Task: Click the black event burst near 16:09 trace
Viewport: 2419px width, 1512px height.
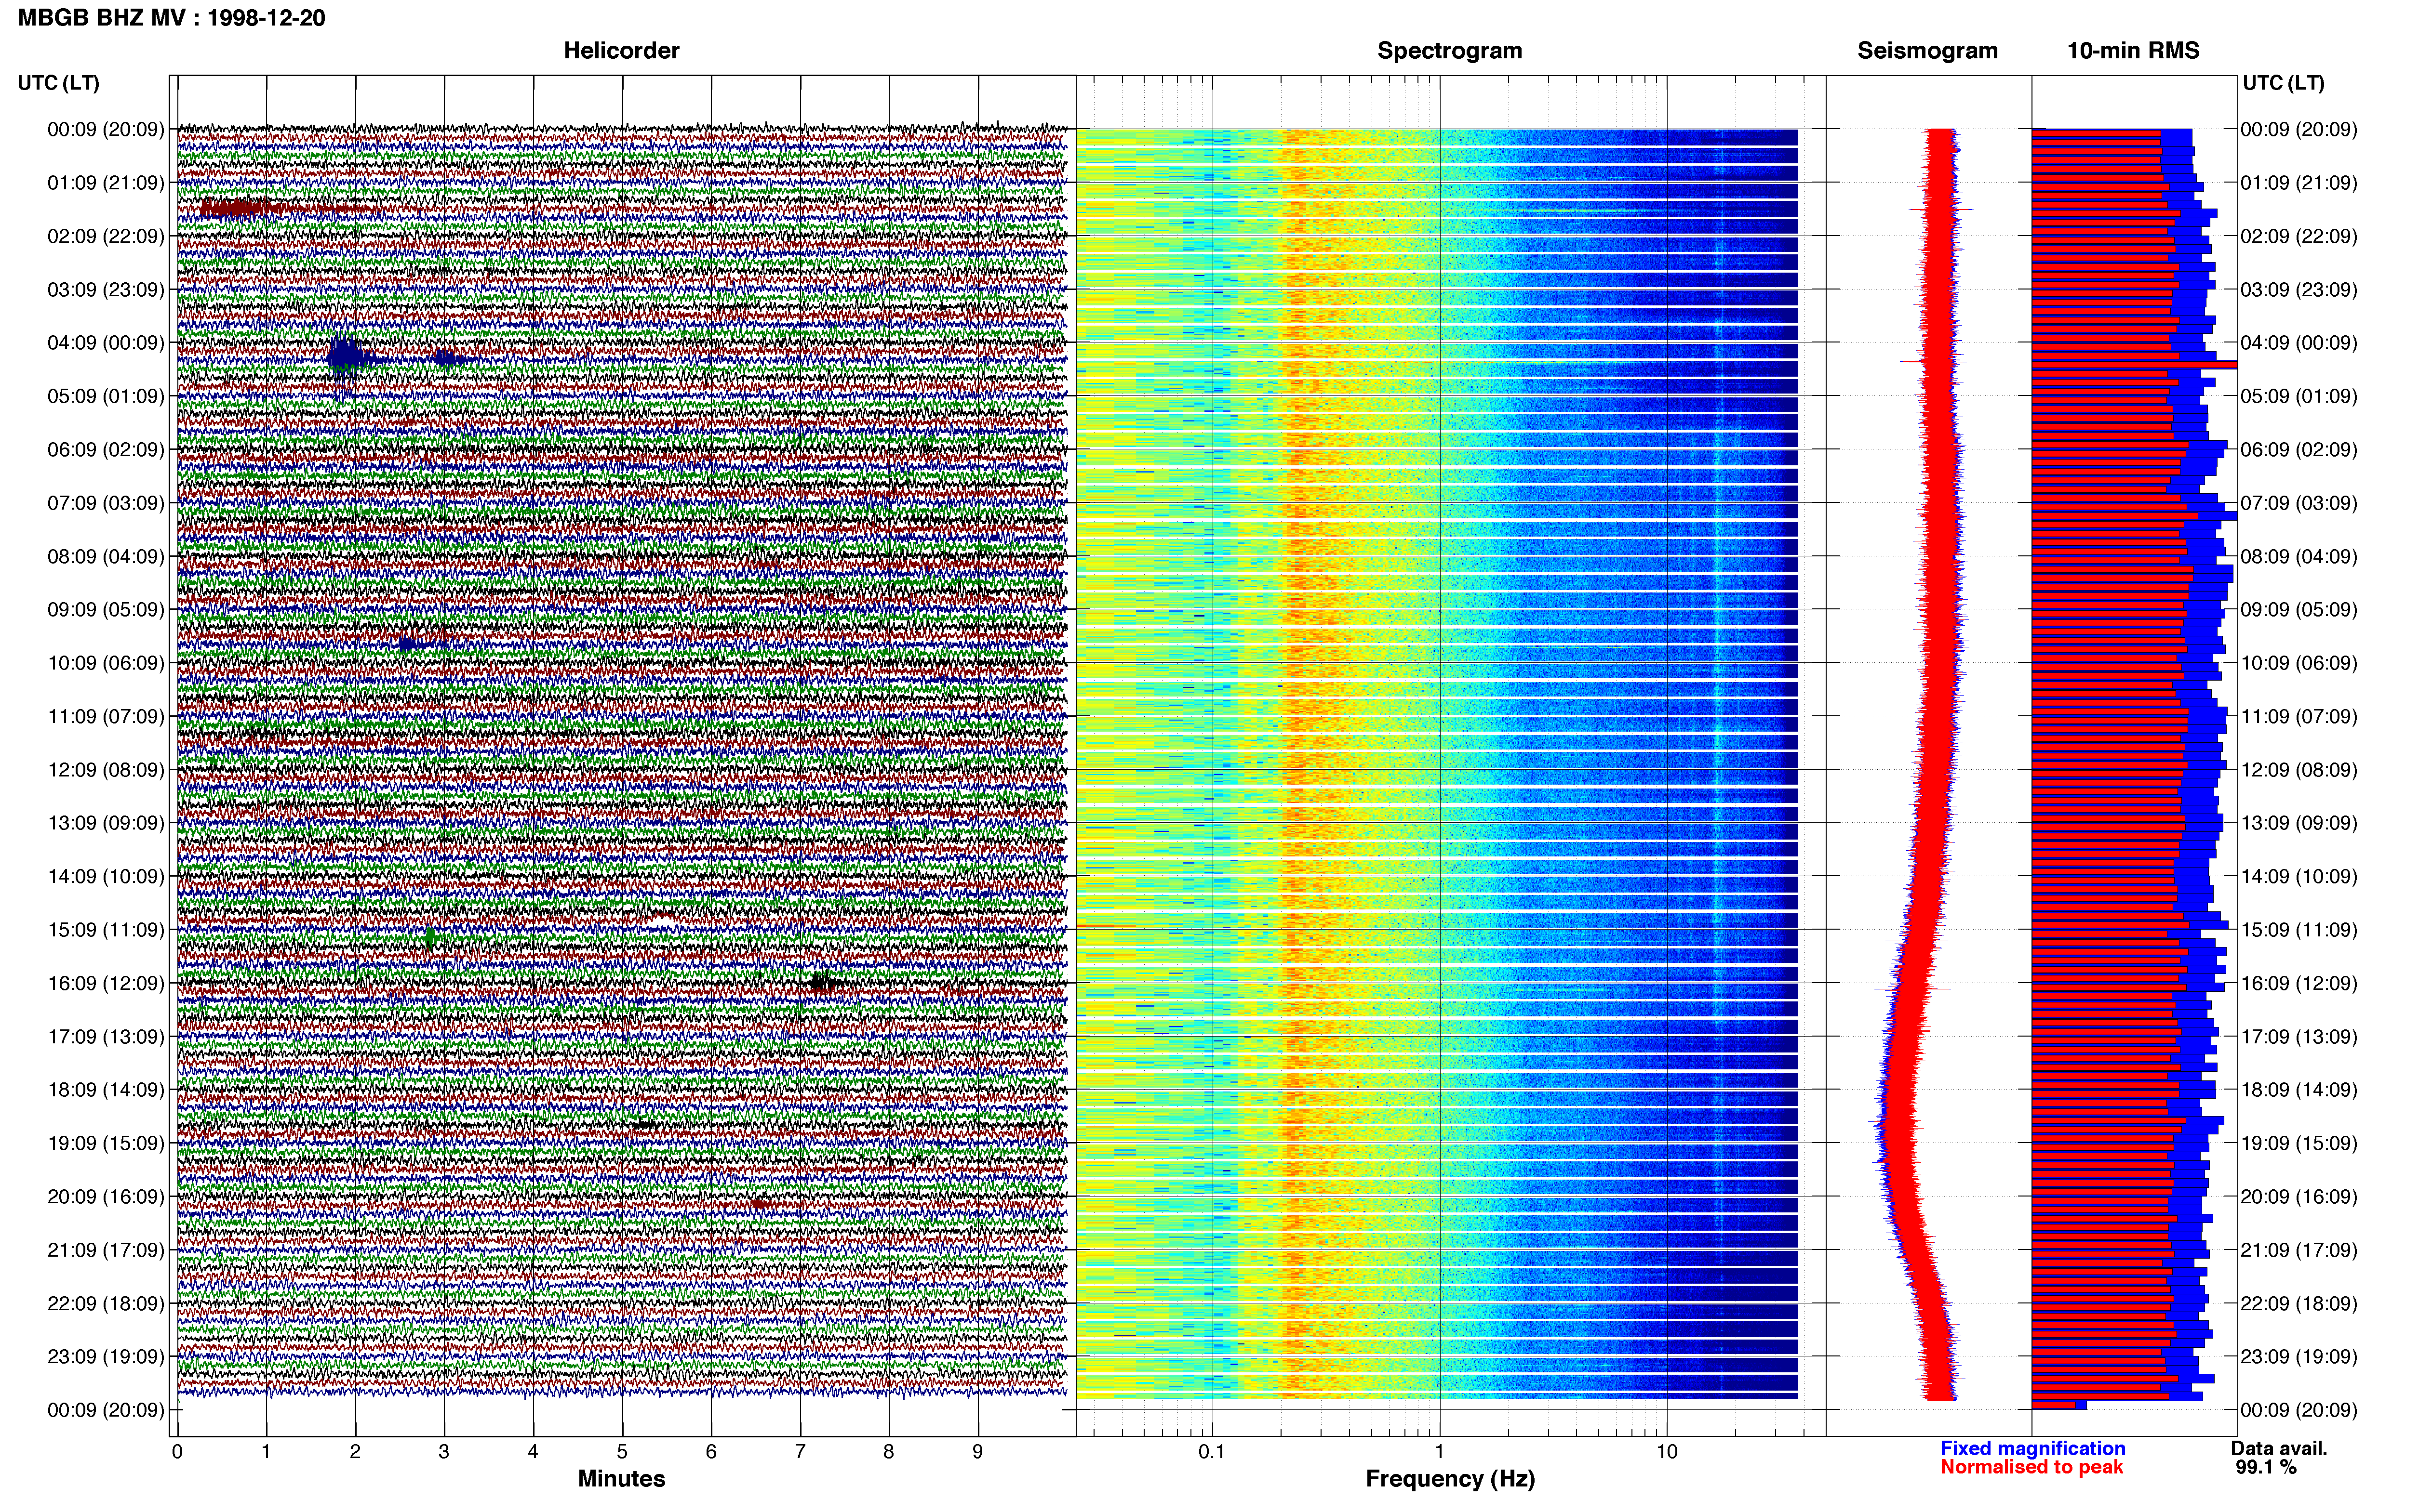Action: click(x=822, y=983)
